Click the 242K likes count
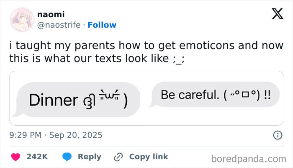Image resolution: width=293 pixels, height=168 pixels. 37,157
